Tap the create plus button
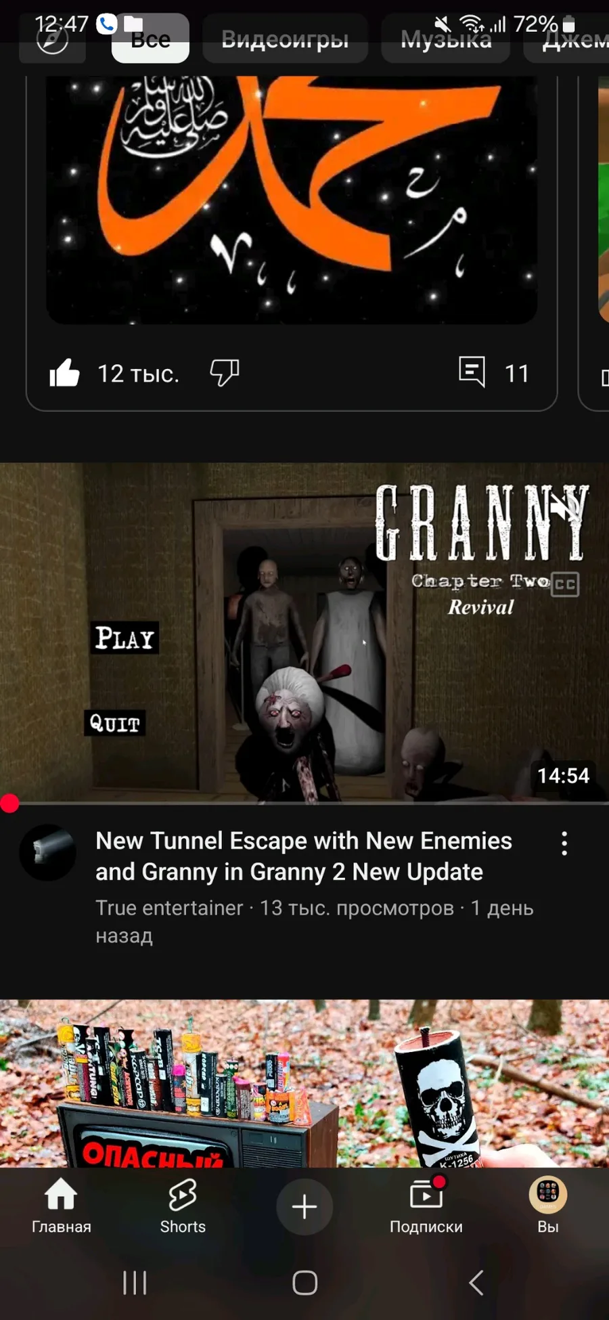This screenshot has height=1320, width=609. click(x=304, y=1206)
